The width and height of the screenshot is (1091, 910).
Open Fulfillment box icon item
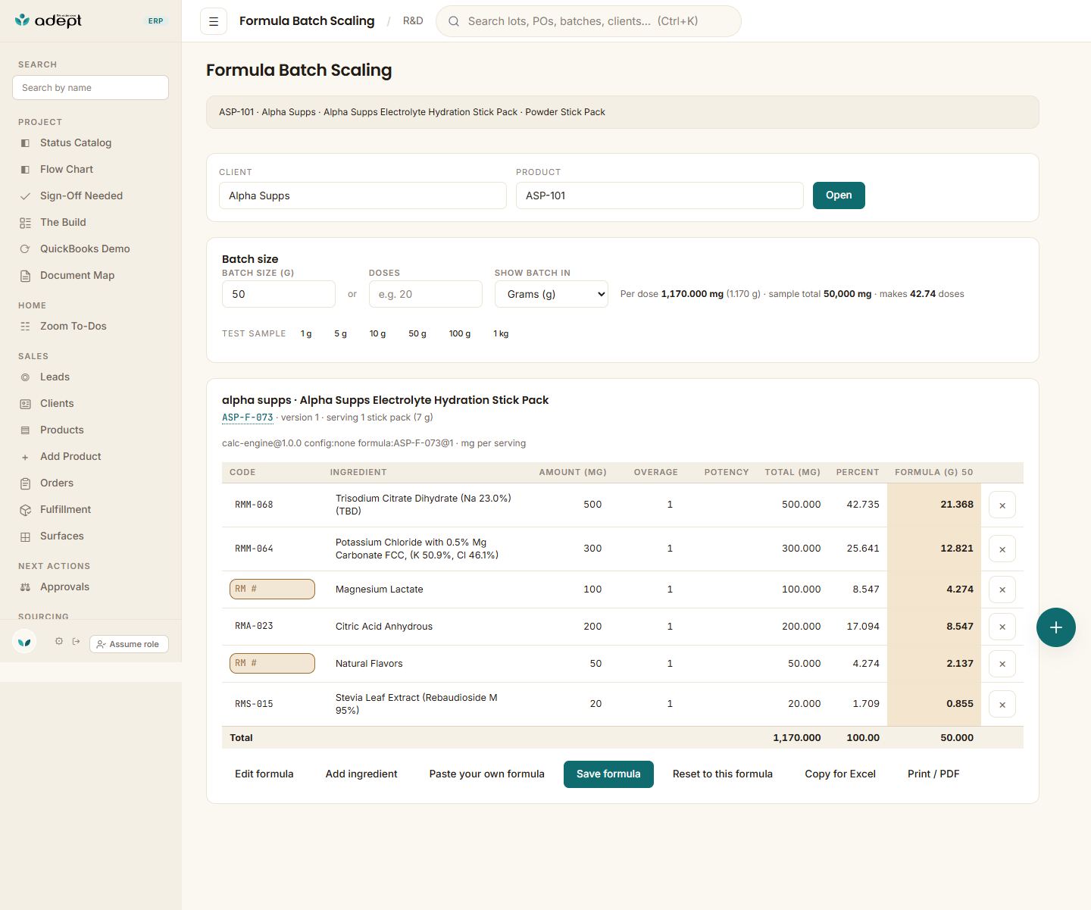[65, 509]
